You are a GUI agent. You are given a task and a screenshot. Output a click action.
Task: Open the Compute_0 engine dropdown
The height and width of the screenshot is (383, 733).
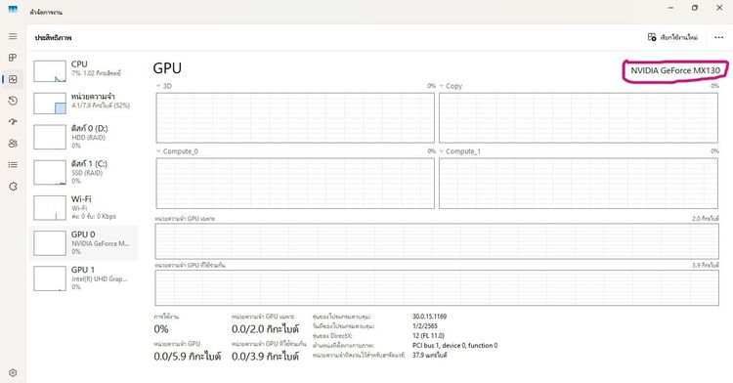click(x=158, y=151)
